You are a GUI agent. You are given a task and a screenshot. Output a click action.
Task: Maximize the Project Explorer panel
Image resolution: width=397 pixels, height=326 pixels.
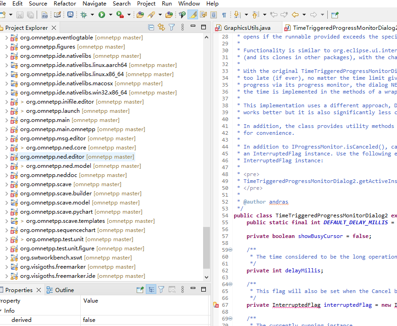point(203,27)
